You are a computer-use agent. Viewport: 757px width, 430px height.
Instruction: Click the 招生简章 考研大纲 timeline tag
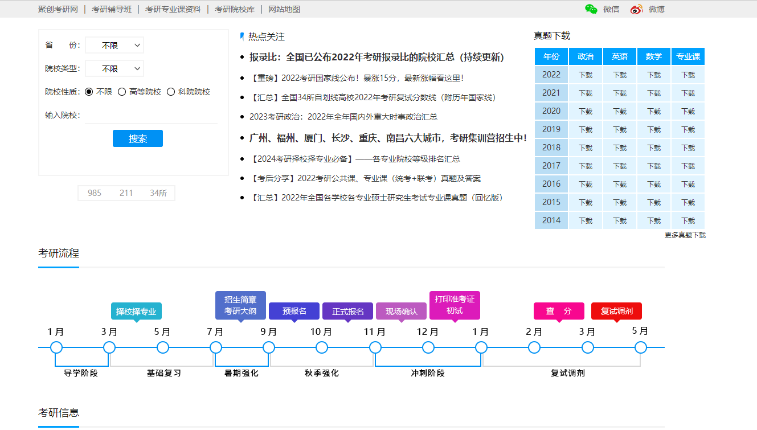pos(240,305)
